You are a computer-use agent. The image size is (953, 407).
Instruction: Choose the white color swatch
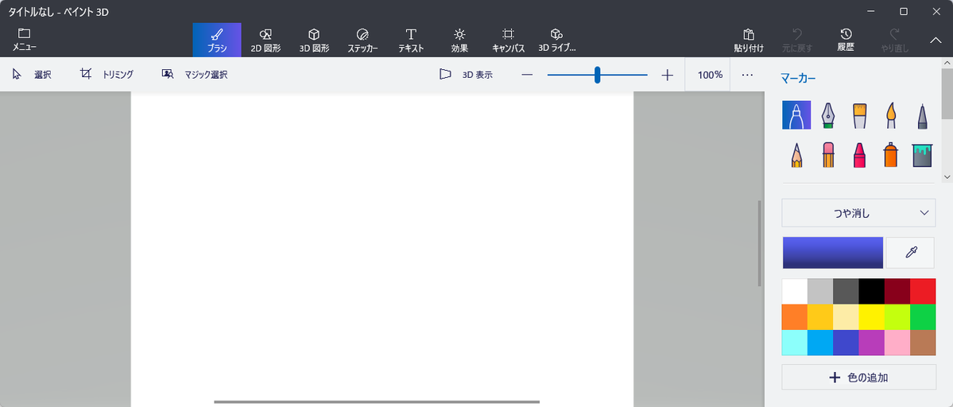coord(795,291)
